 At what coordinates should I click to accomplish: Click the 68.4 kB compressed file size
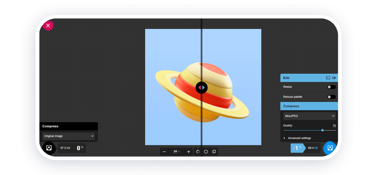pyautogui.click(x=313, y=148)
